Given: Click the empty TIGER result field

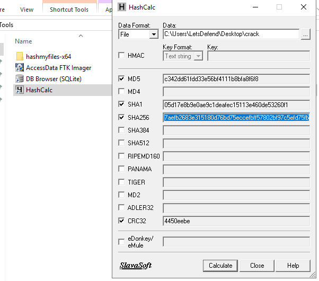Looking at the screenshot, I should [236, 182].
